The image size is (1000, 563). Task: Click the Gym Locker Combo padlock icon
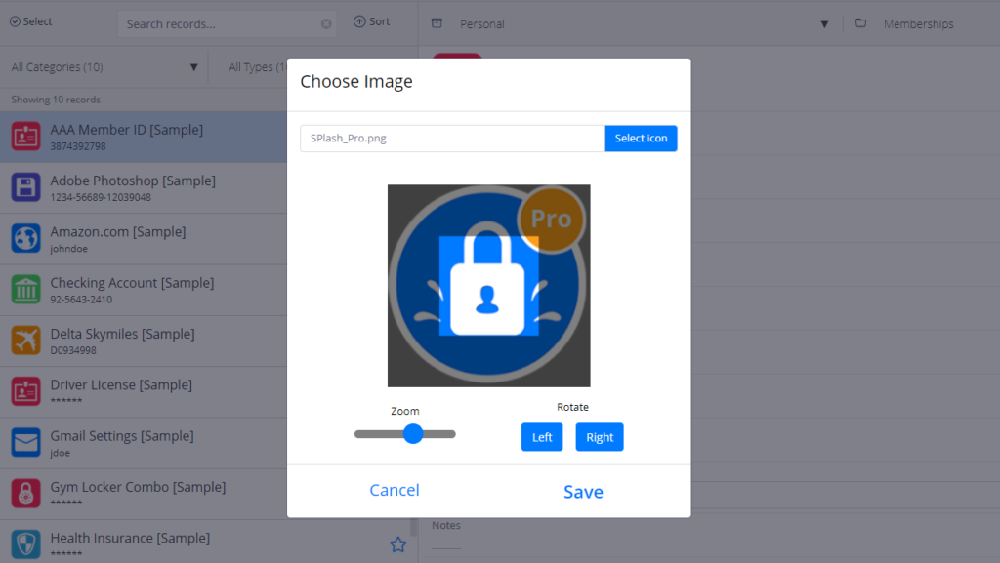[25, 493]
